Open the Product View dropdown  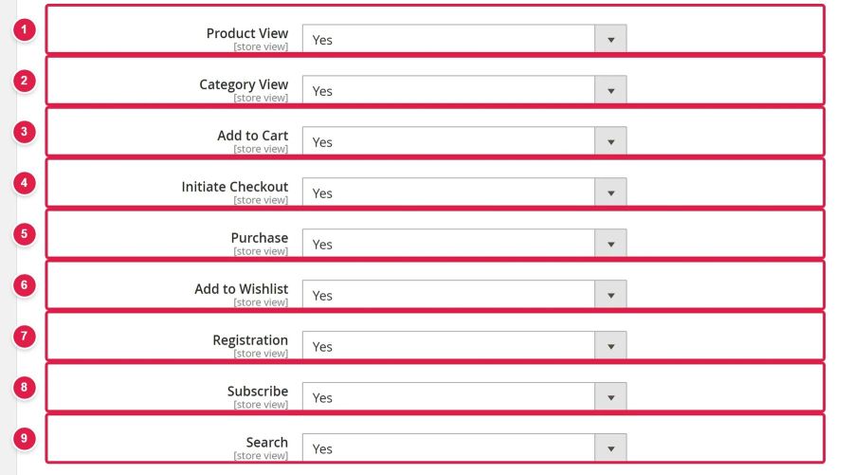[x=464, y=39]
